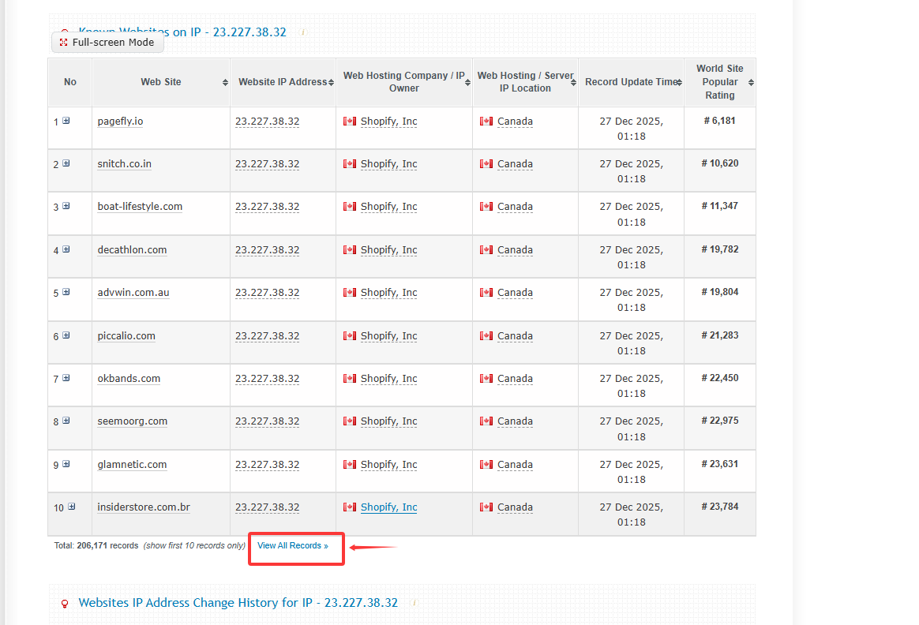919x625 pixels.
Task: Open View All Records link
Action: tap(292, 546)
